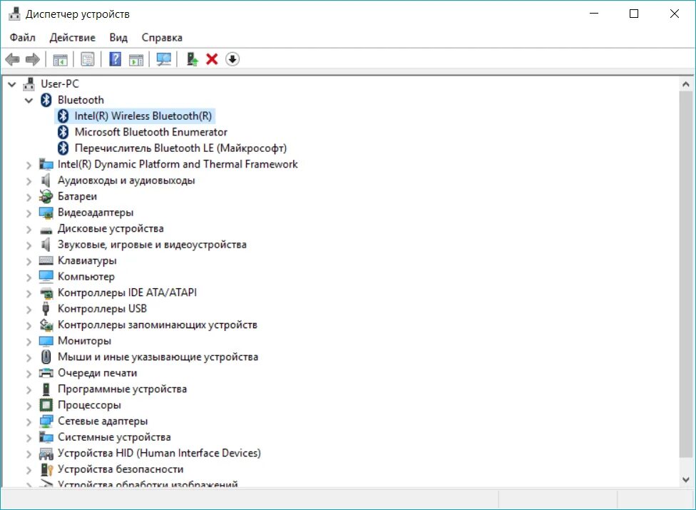Click the Клавиатуры keyboard icon
This screenshot has height=510, width=696.
(x=46, y=260)
